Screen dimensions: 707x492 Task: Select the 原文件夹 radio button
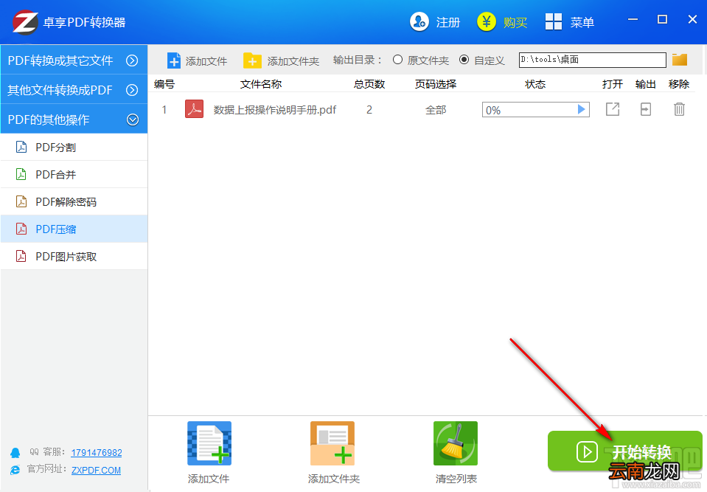[397, 60]
